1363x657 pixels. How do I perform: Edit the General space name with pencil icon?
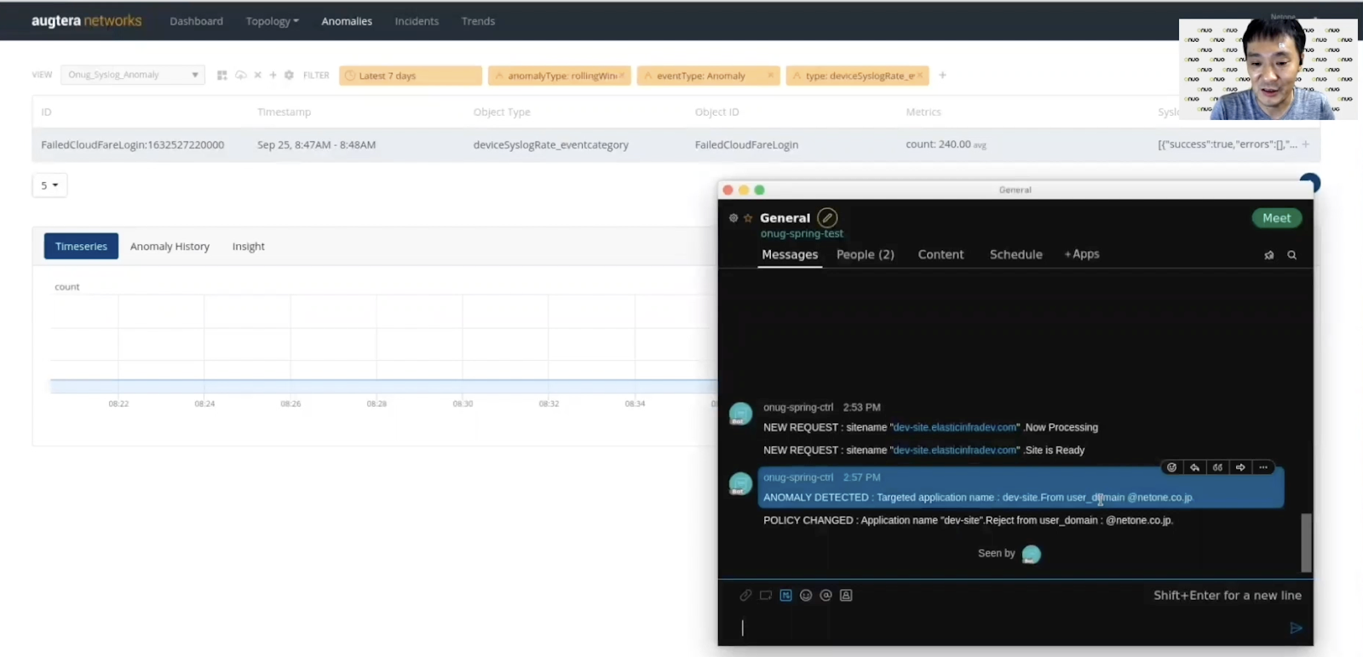tap(827, 218)
